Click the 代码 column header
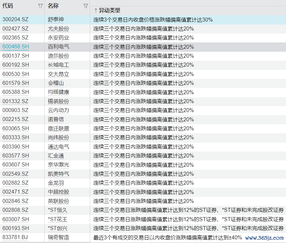 tap(8, 6)
